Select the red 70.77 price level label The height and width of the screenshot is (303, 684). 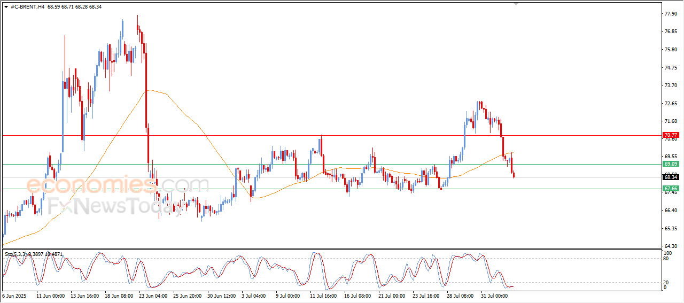[x=671, y=135]
